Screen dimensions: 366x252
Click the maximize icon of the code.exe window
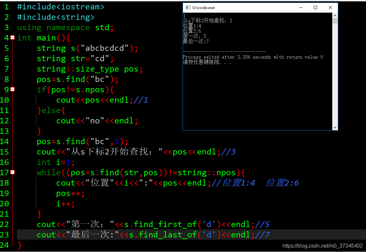point(315,7)
